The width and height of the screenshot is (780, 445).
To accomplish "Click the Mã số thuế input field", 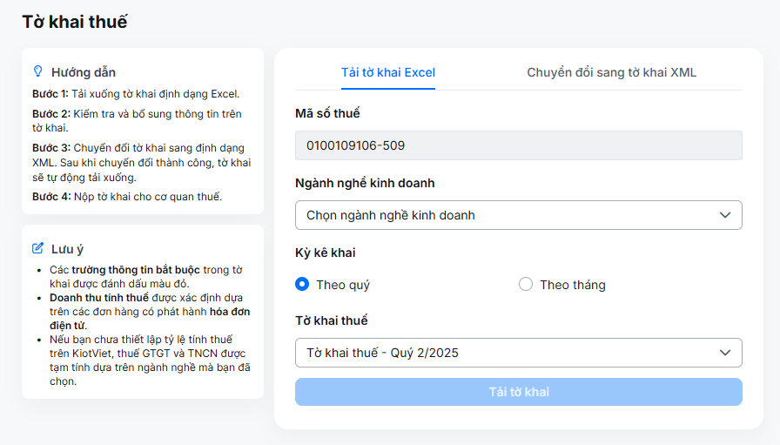I will tap(518, 145).
